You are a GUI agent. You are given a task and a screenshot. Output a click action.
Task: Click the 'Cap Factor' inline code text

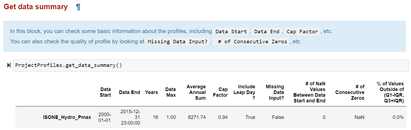click(302, 31)
